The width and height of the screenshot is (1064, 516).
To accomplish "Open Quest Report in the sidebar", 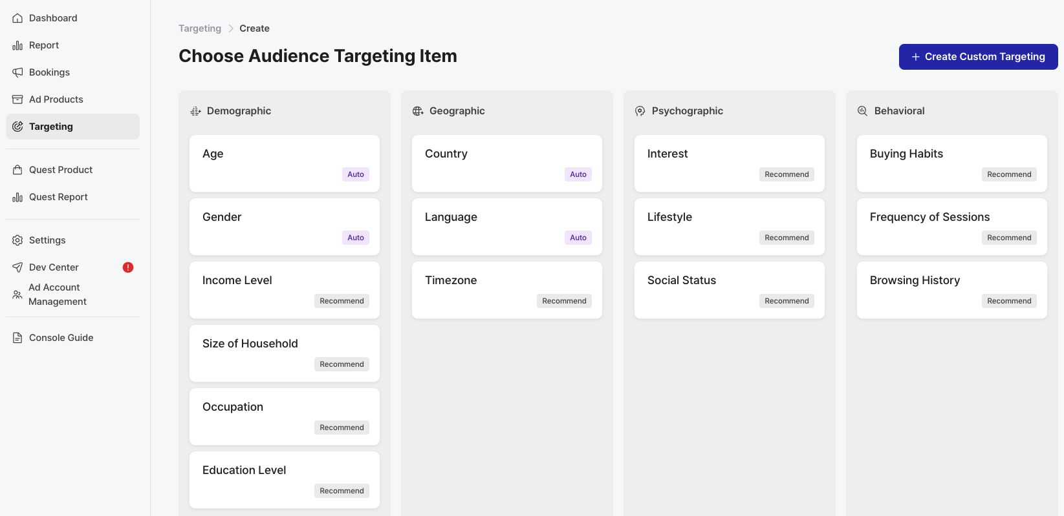I will 58,197.
